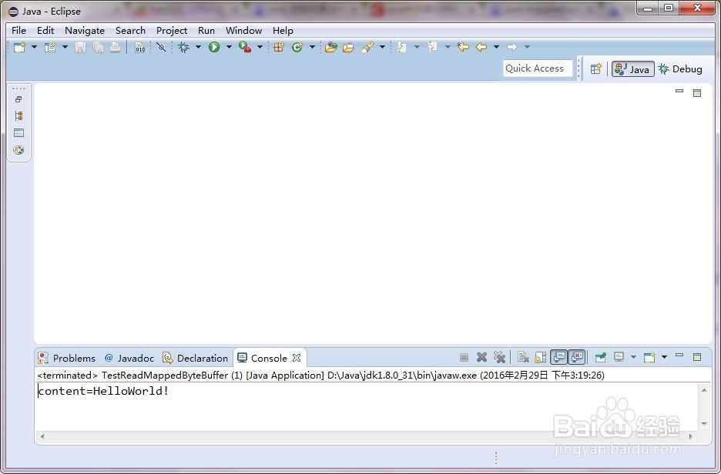Click the Open Task folder icon
The image size is (721, 474).
[x=348, y=47]
